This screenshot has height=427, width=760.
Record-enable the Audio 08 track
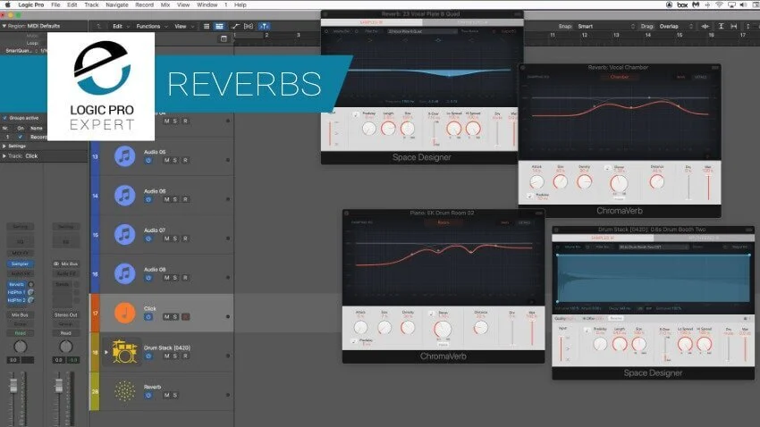click(185, 278)
